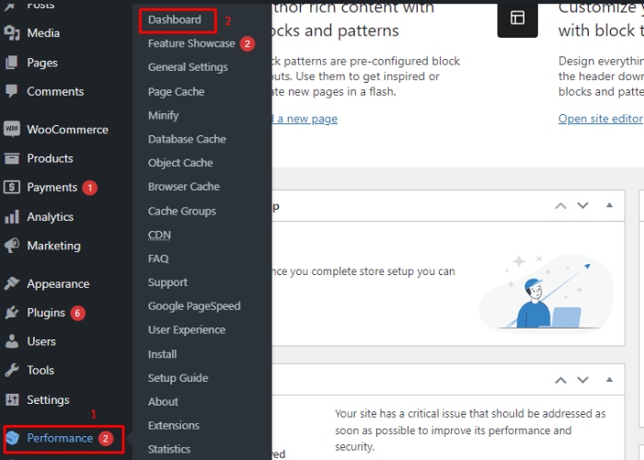Open Feature Showcase submenu item
The width and height of the screenshot is (644, 460).
[x=191, y=43]
